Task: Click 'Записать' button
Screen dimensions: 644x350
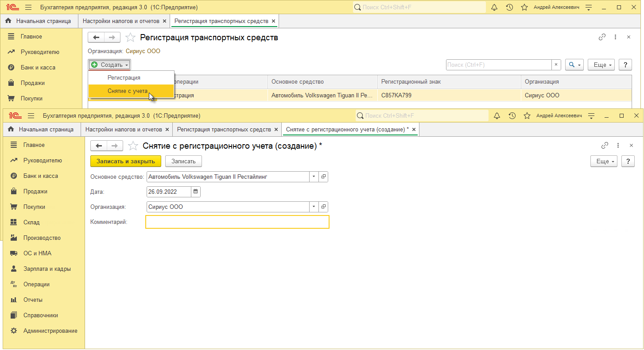Action: coord(183,161)
